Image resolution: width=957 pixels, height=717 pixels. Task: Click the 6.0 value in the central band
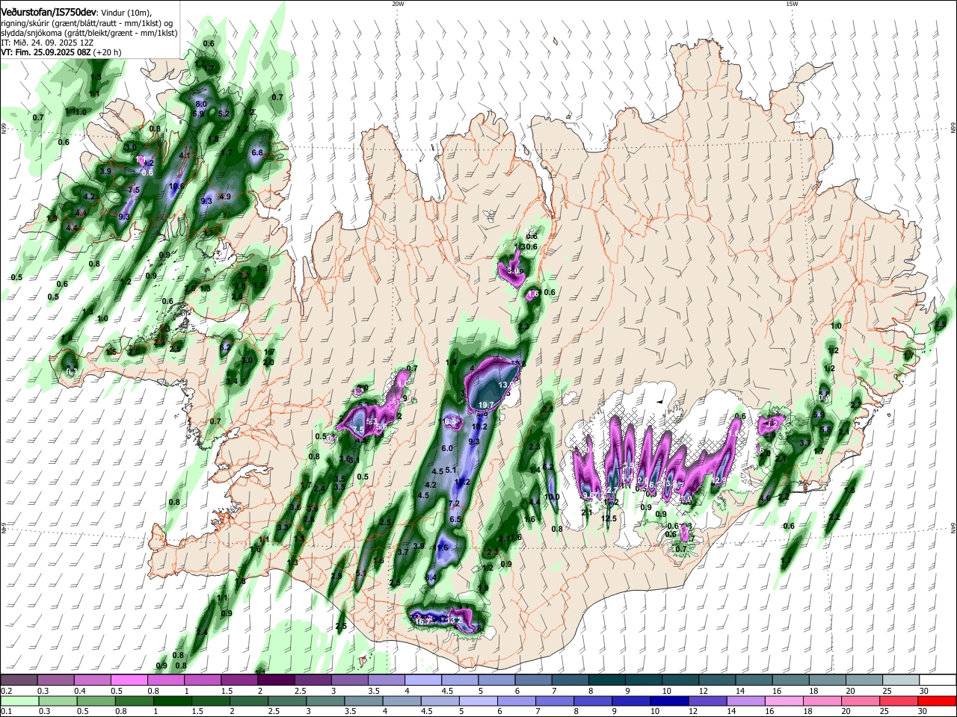pos(447,448)
